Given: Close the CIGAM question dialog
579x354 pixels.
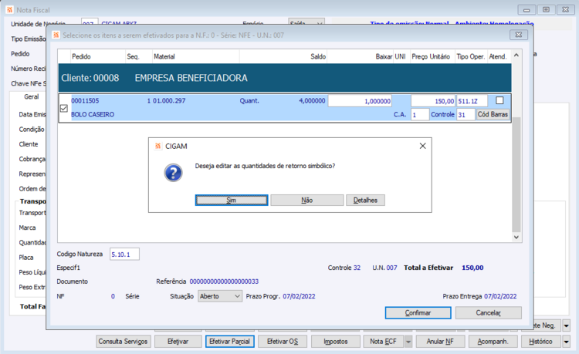Looking at the screenshot, I should click(x=423, y=146).
